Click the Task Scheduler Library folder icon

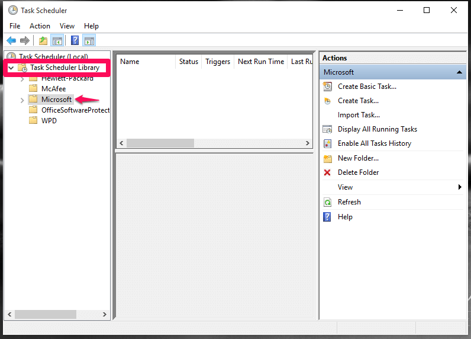[x=22, y=68]
